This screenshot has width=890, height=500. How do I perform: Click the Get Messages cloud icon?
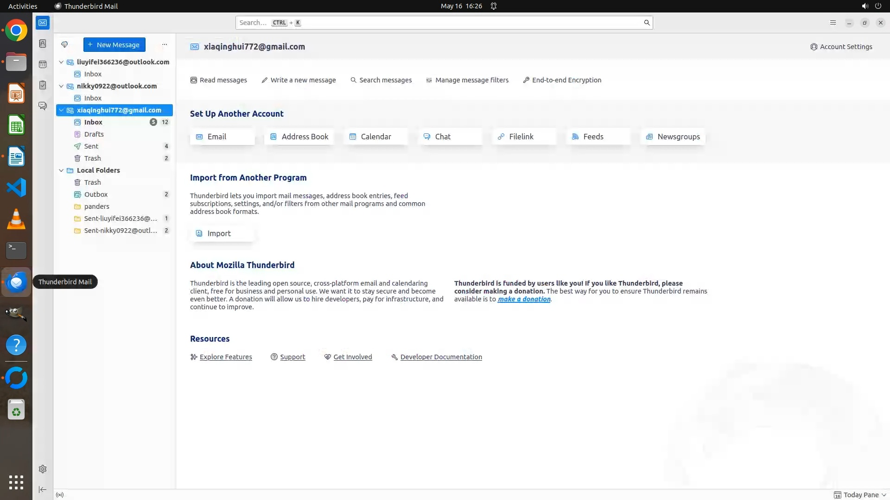(x=64, y=45)
